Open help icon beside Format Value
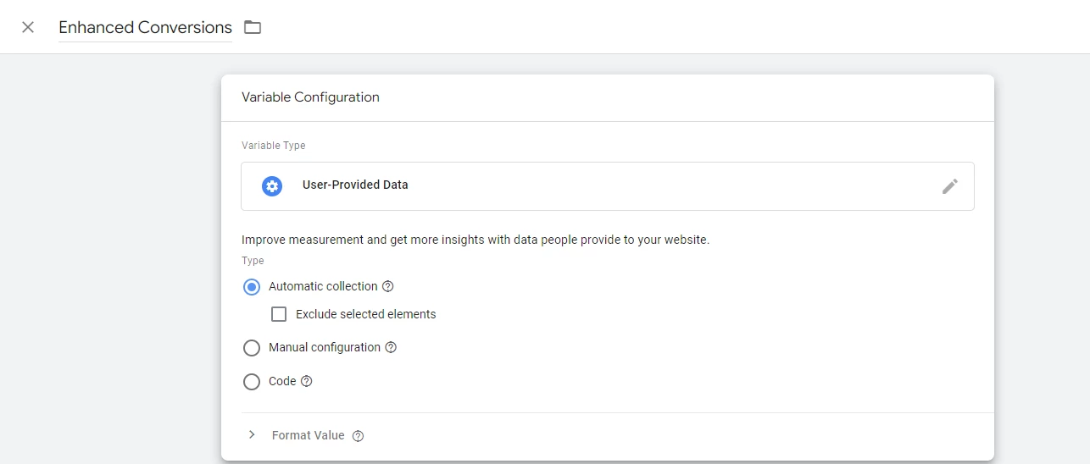Viewport: 1090px width, 464px height. pyautogui.click(x=358, y=436)
